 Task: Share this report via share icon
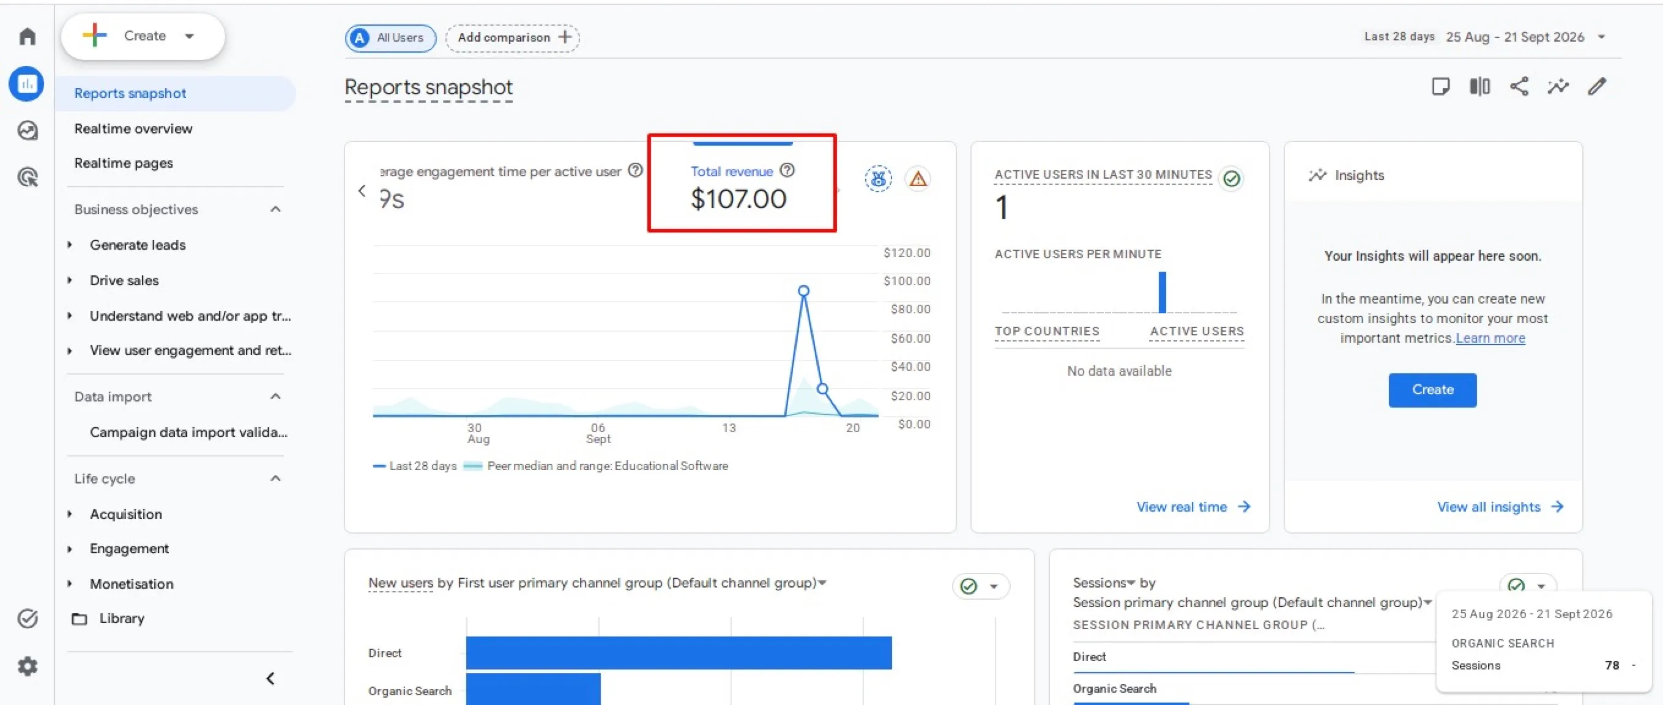[1519, 86]
